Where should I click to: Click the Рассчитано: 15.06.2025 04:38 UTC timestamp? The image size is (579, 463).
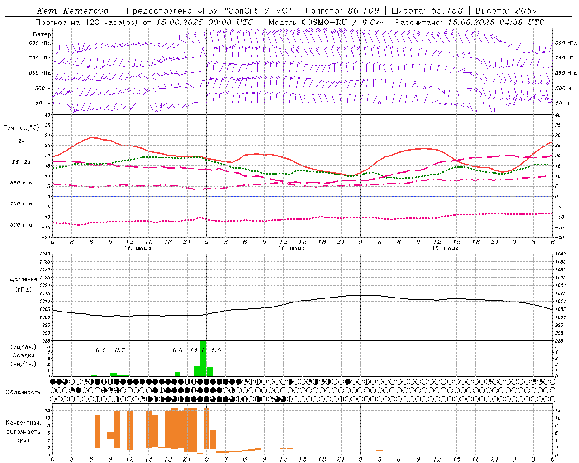(470, 22)
